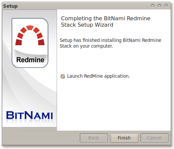Click the leftmost round window control button

click(153, 5)
